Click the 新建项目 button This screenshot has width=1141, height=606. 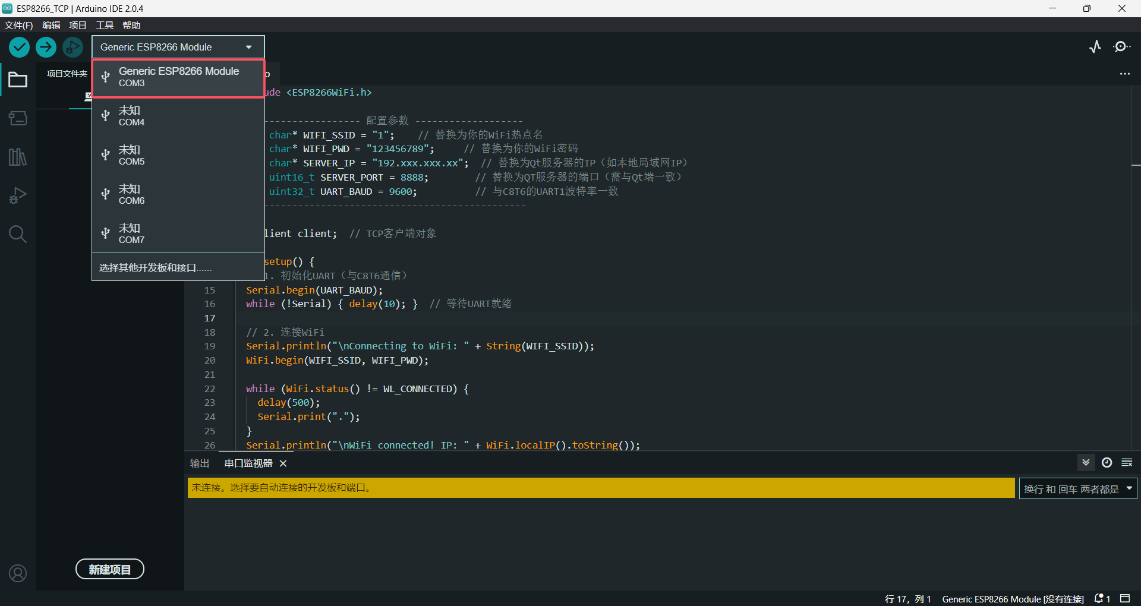tap(110, 569)
